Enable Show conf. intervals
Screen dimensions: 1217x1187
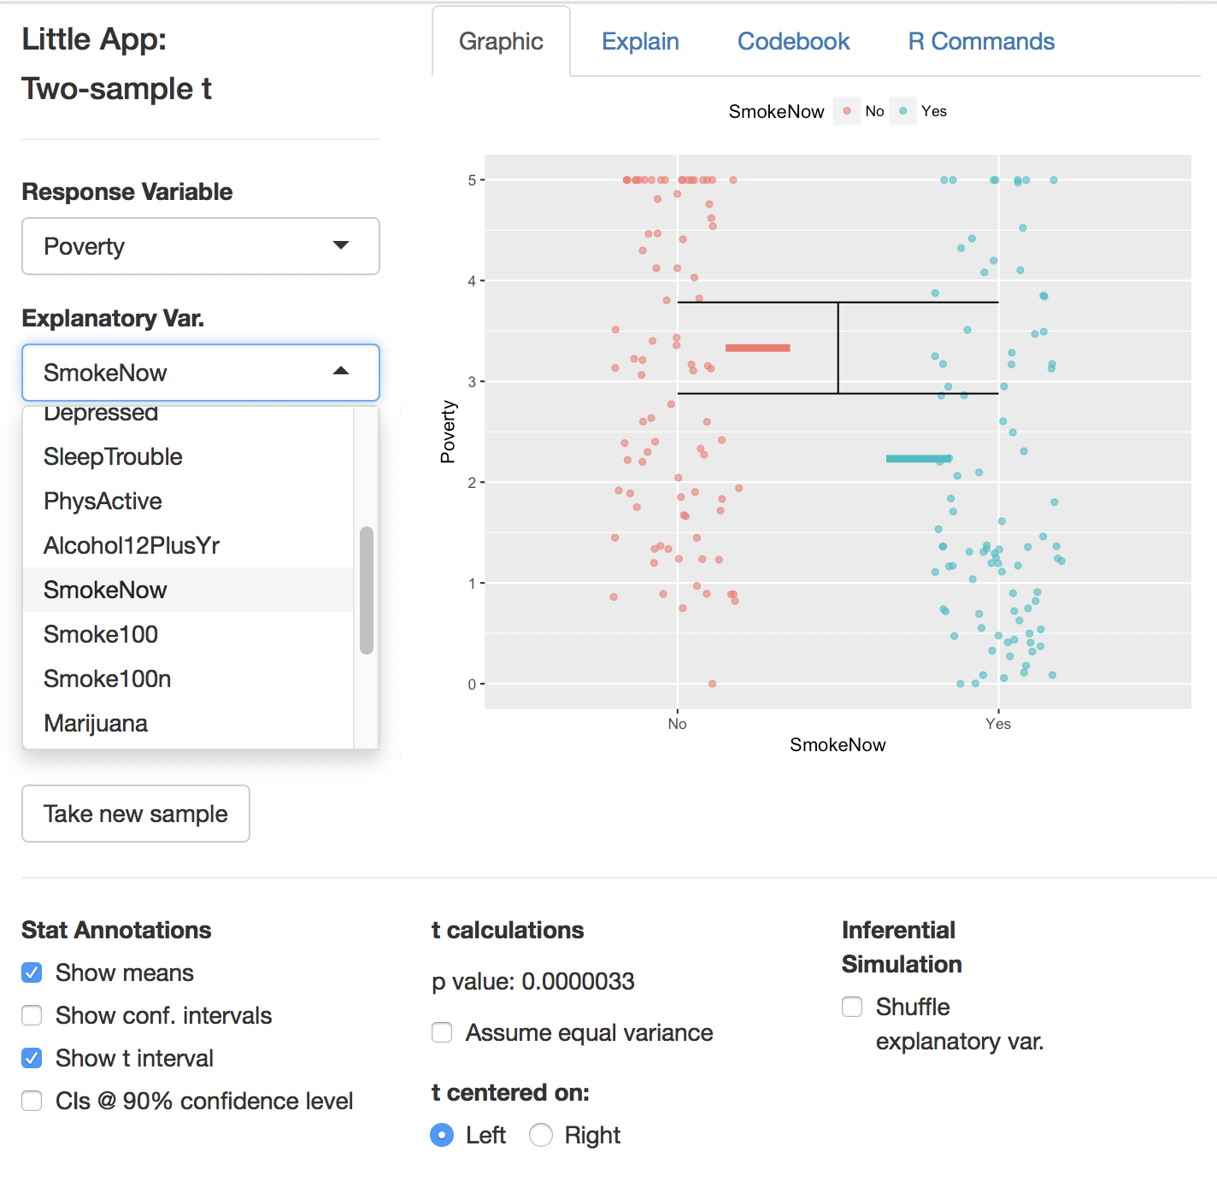(32, 1015)
